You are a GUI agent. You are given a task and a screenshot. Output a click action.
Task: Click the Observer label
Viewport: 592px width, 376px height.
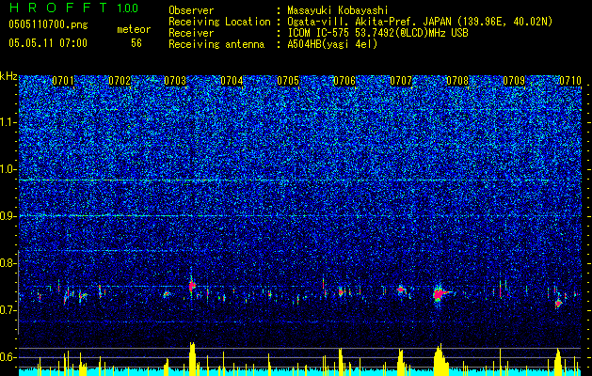pos(191,11)
